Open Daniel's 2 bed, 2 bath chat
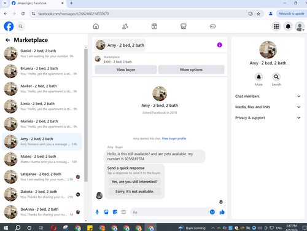Image resolution: width=307 pixels, height=231 pixels. pos(42,53)
